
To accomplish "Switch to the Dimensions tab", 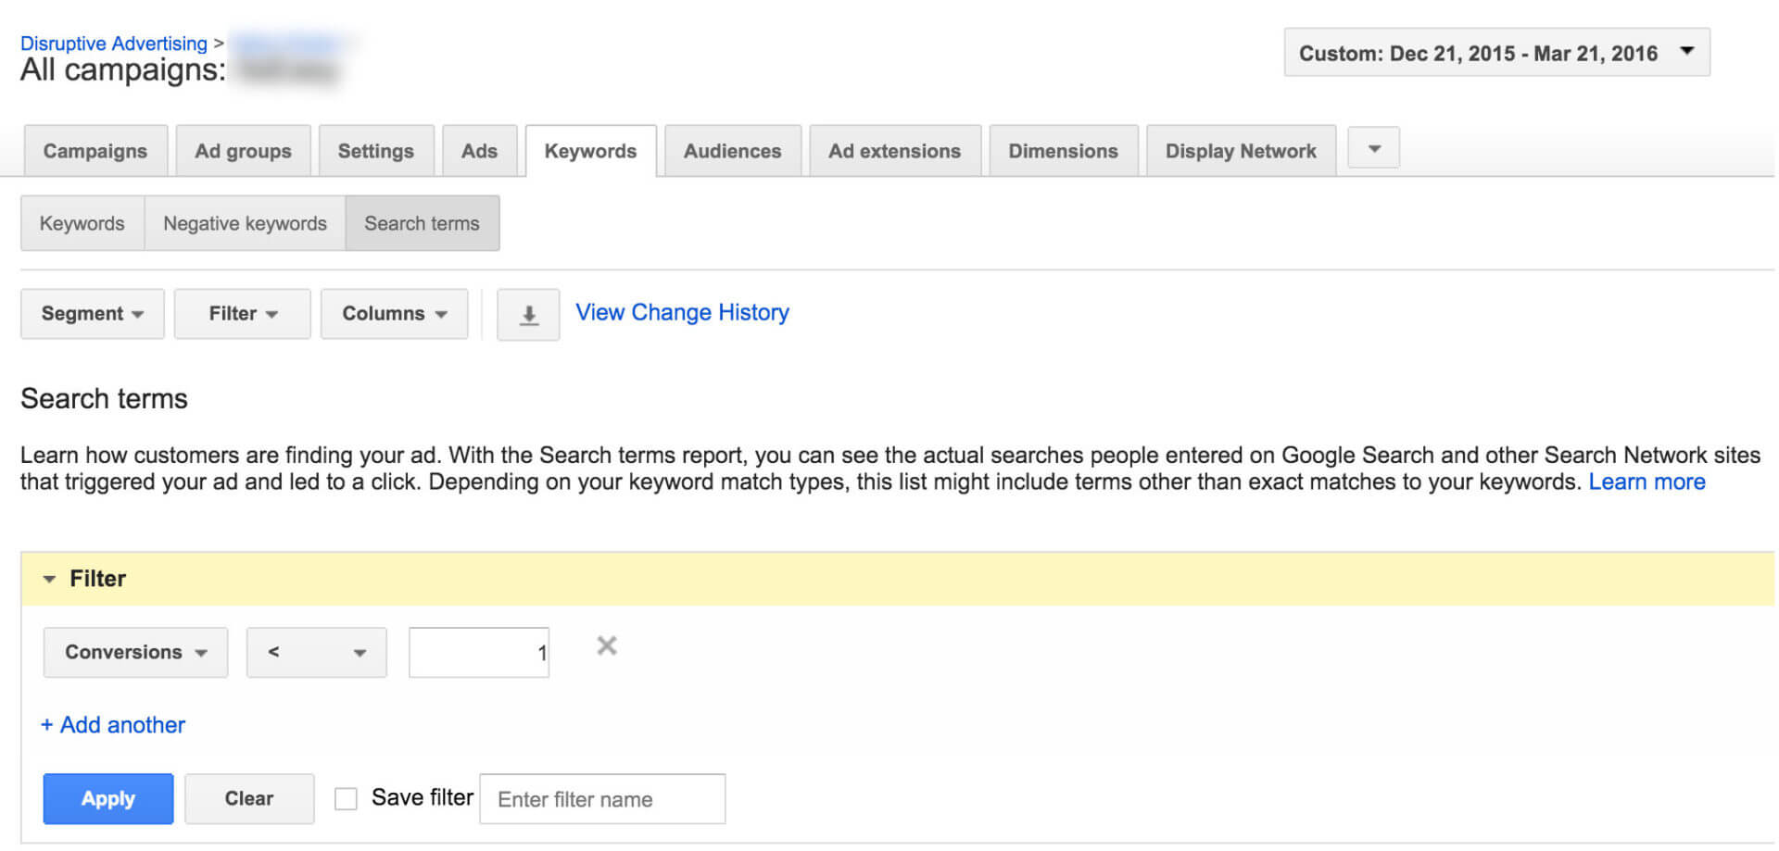I will [1062, 150].
